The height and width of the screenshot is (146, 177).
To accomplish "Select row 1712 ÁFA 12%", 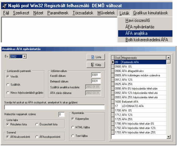I will coord(140,115).
